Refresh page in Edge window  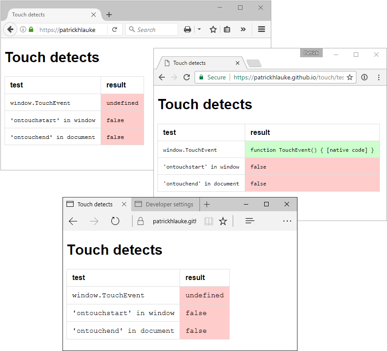(115, 221)
